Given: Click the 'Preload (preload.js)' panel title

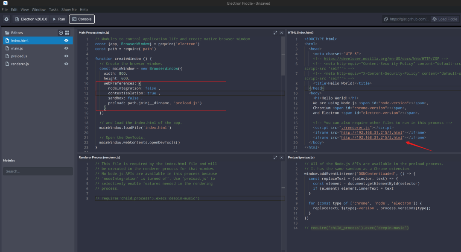Looking at the screenshot, I should coord(301,158).
